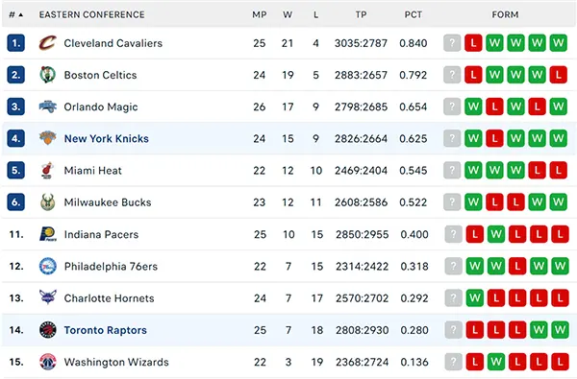The height and width of the screenshot is (379, 577).
Task: Click the New York Knicks logo
Action: 48,138
